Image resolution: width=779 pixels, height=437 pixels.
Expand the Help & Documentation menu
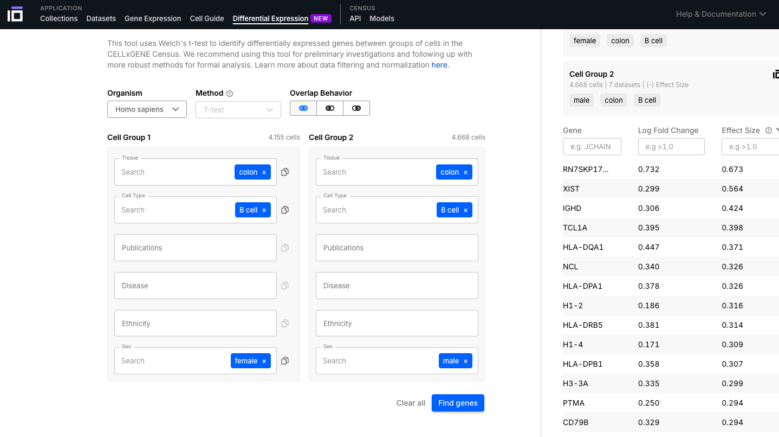(x=720, y=14)
